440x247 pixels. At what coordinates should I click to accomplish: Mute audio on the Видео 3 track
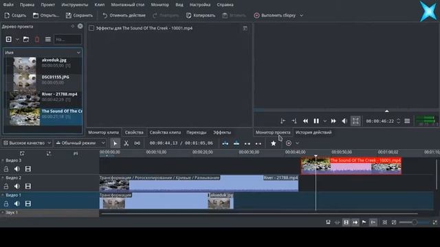[x=17, y=169]
